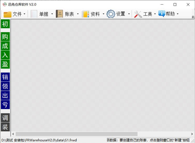Image resolution: width=195 pixels, height=143 pixels.
Task: Click the blue 出 stock-out sidebar button
Action: 5,95
